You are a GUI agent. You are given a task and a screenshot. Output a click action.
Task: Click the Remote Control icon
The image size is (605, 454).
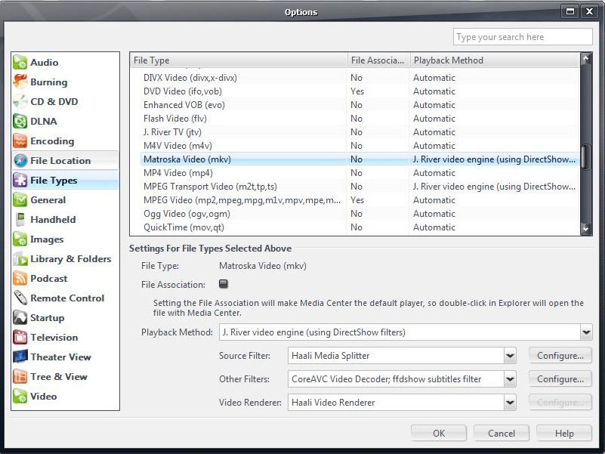click(20, 298)
